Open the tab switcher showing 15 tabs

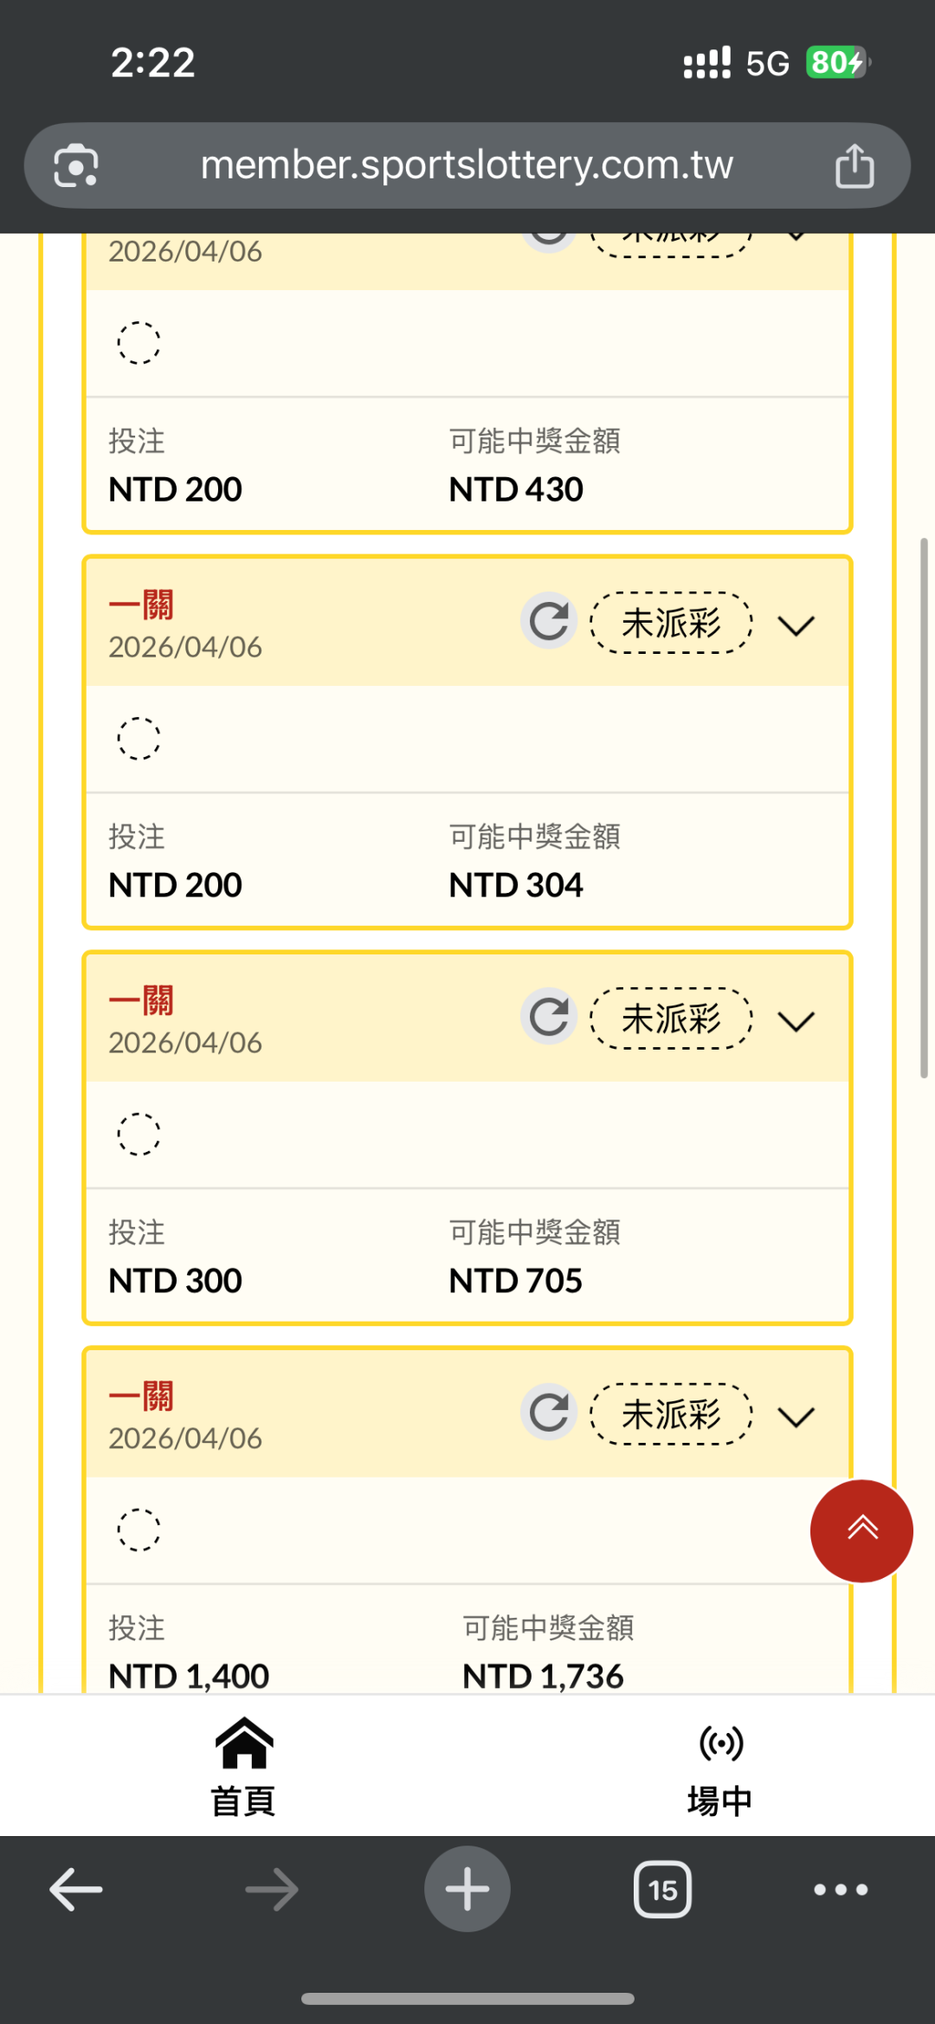coord(662,1889)
